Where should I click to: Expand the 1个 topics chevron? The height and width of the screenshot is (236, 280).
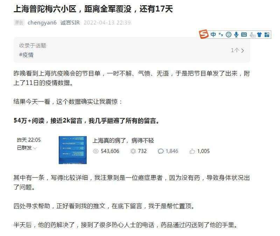[x=243, y=51]
